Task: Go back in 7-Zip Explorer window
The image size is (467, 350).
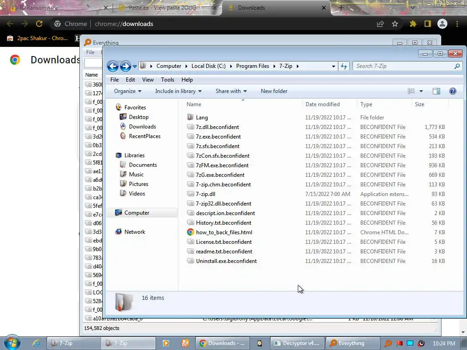Action: pyautogui.click(x=113, y=66)
